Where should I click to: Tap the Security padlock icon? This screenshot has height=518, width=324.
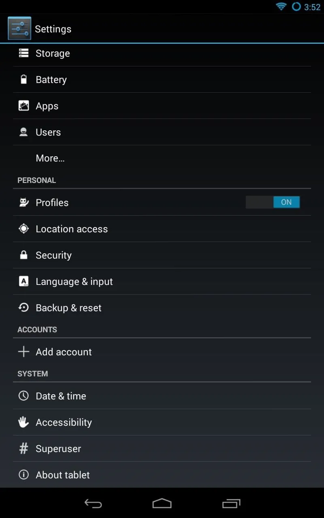coord(23,255)
